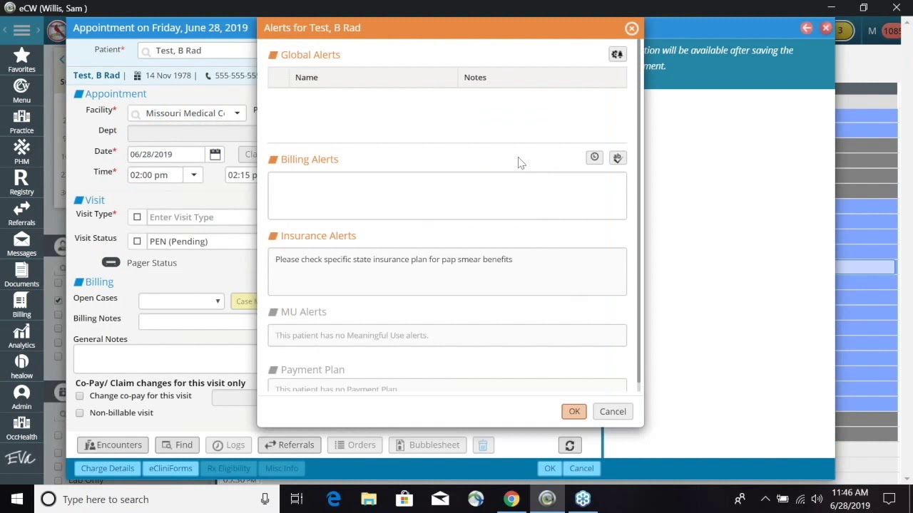Click the refresh icon in Appointment window
This screenshot has width=913, height=513.
pyautogui.click(x=569, y=445)
